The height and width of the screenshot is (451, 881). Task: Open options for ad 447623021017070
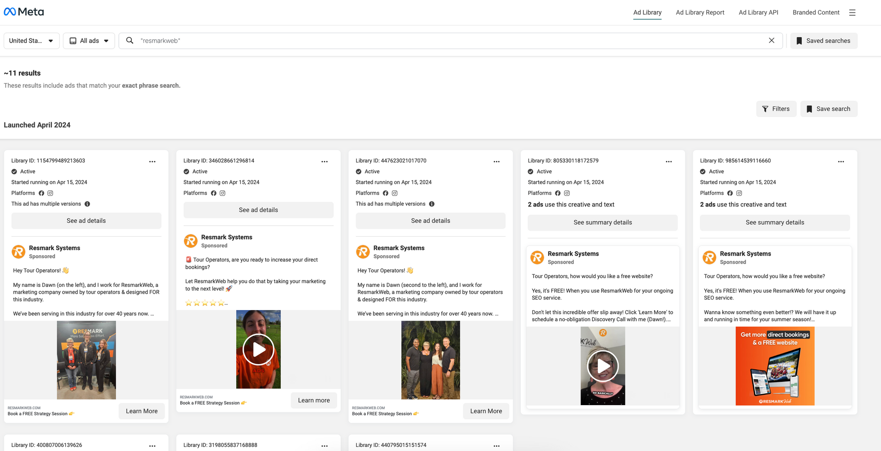496,161
